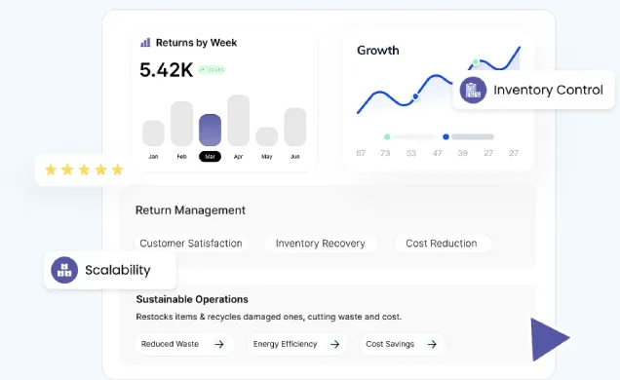Select the May month label
620x380 pixels.
[x=267, y=157]
